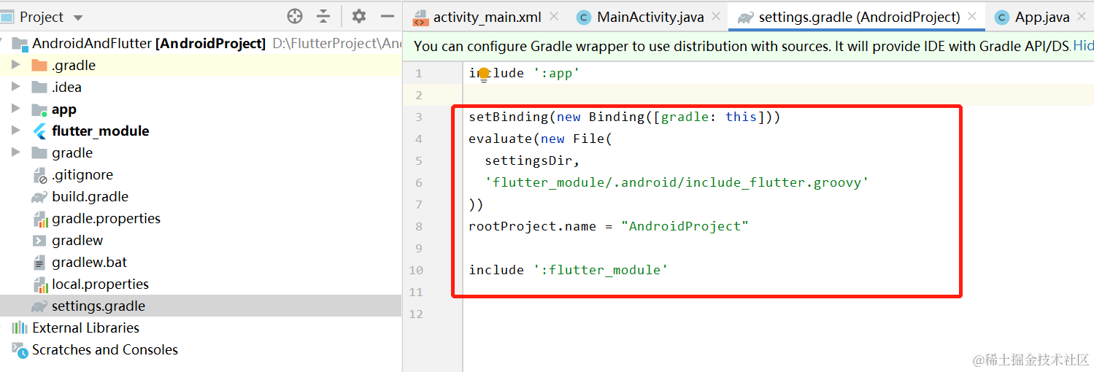The height and width of the screenshot is (372, 1094).
Task: Expand the .gradle folder arrow
Action: (16, 66)
